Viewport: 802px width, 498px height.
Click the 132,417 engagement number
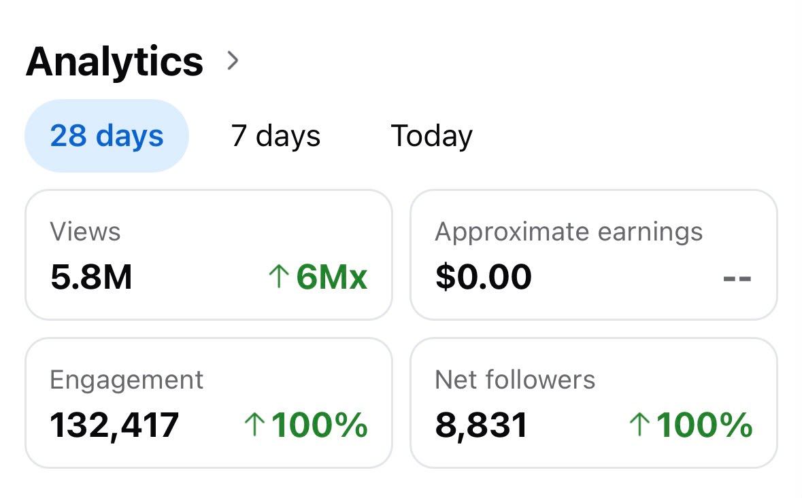click(114, 425)
